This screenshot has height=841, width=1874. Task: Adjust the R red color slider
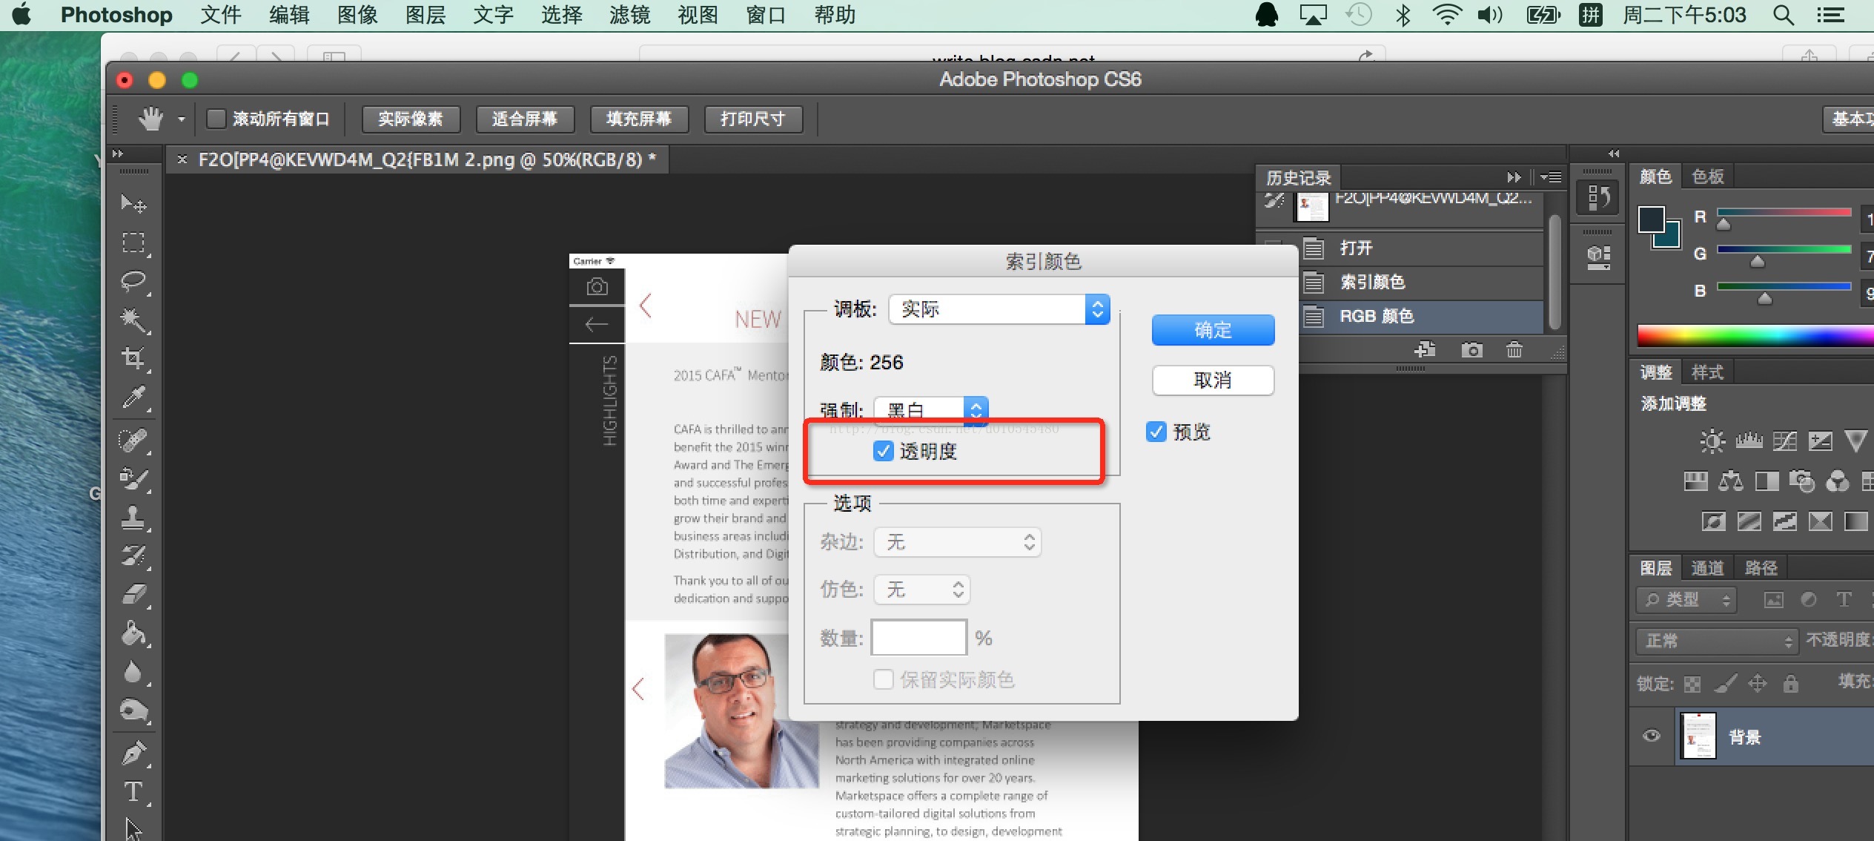1724,224
